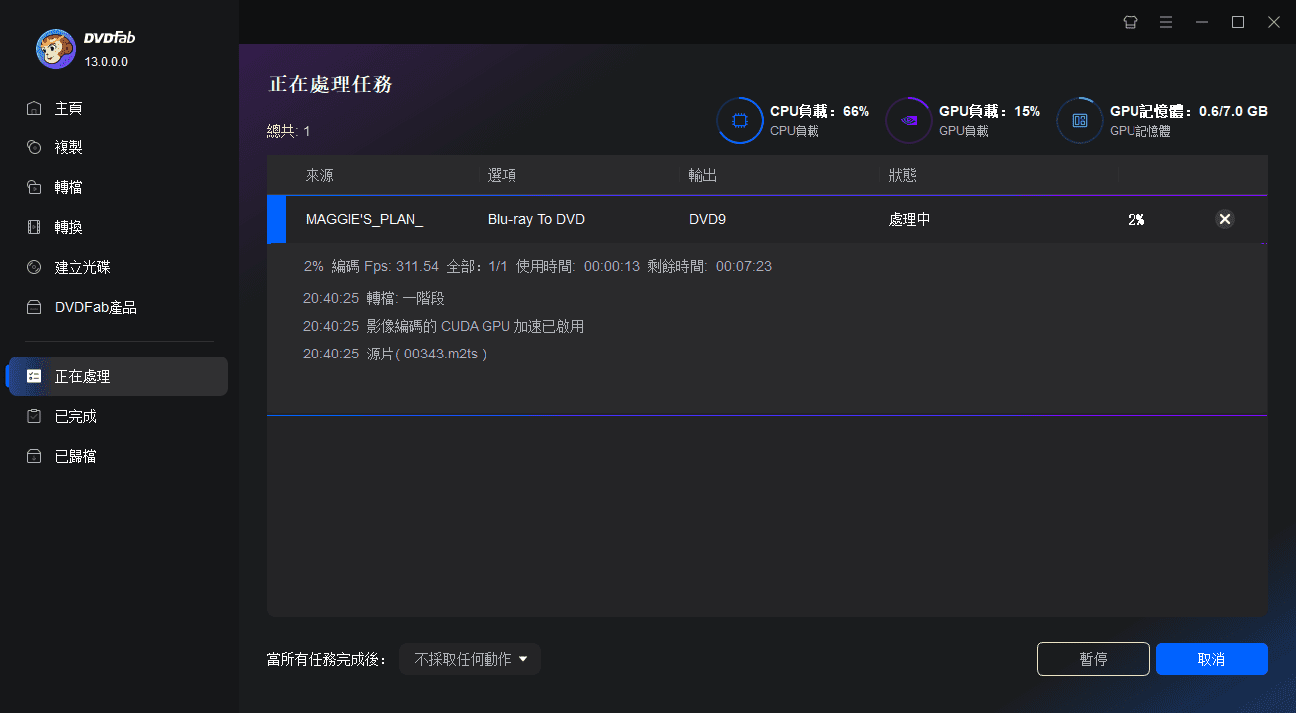1296x713 pixels.
Task: Minimize the DVDFab window
Action: pyautogui.click(x=1202, y=22)
